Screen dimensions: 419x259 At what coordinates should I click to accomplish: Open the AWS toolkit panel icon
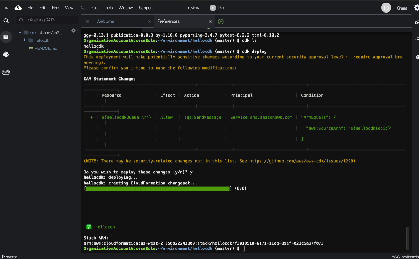(x=6, y=72)
